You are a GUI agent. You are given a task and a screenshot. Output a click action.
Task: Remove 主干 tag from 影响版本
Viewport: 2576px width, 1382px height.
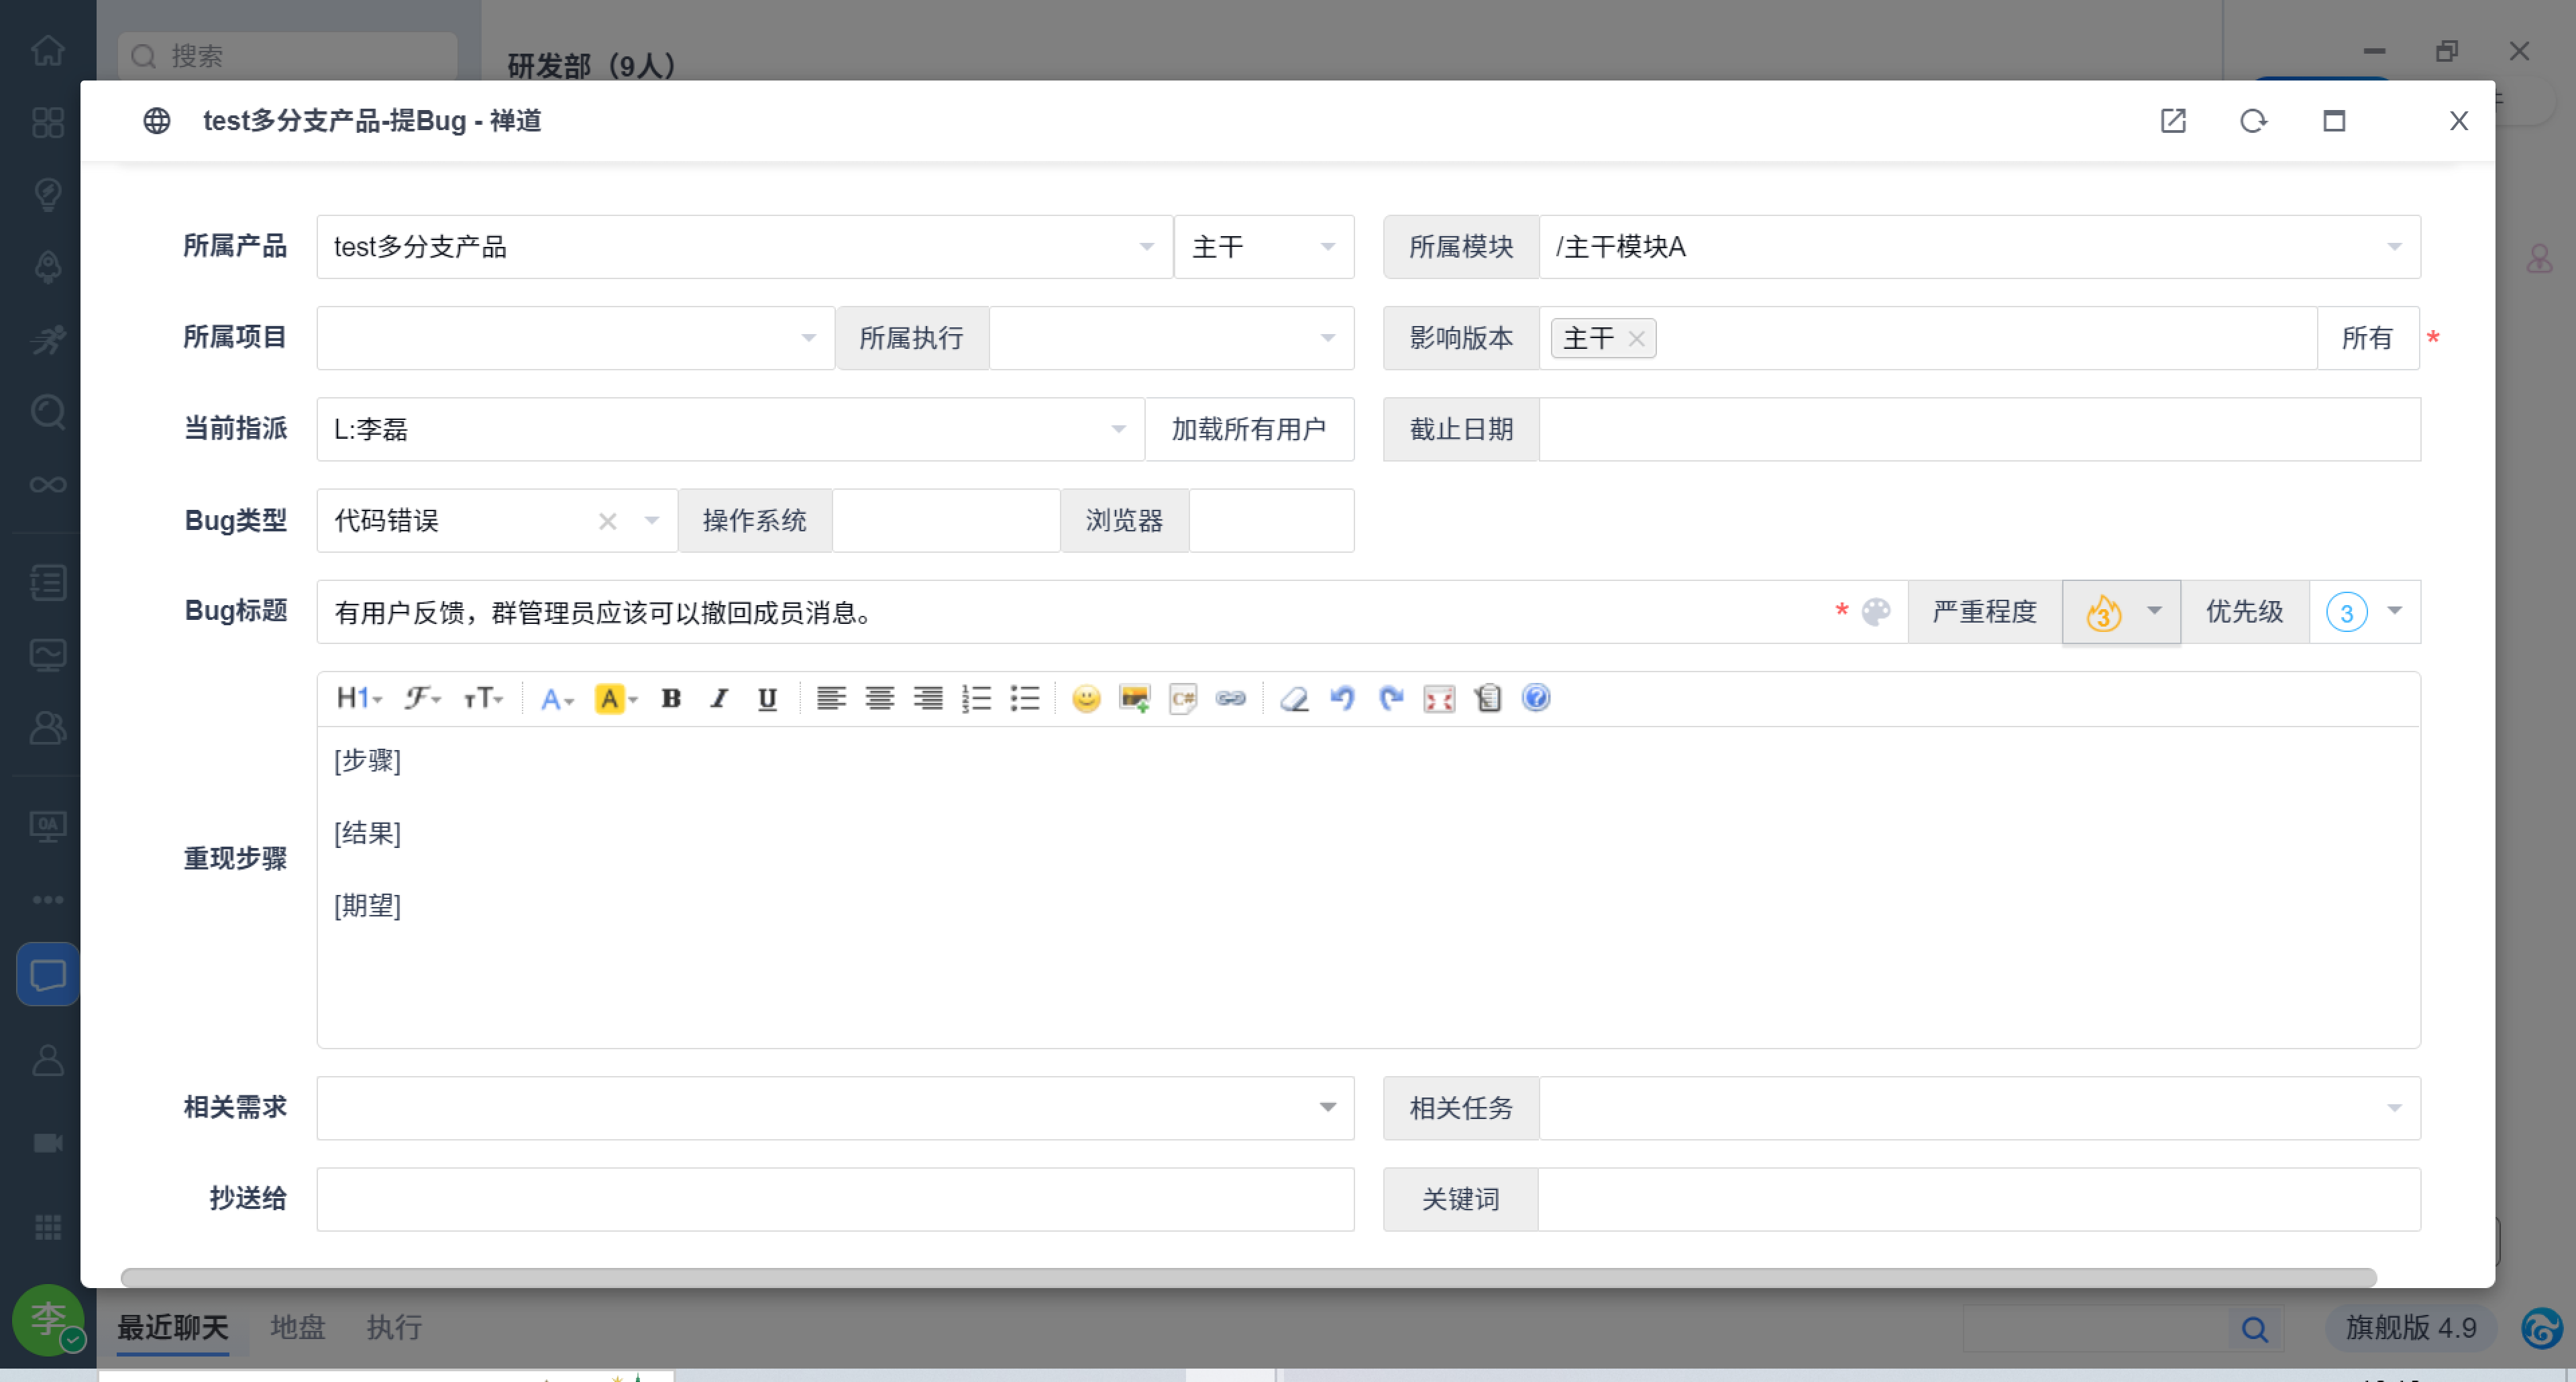pos(1636,339)
